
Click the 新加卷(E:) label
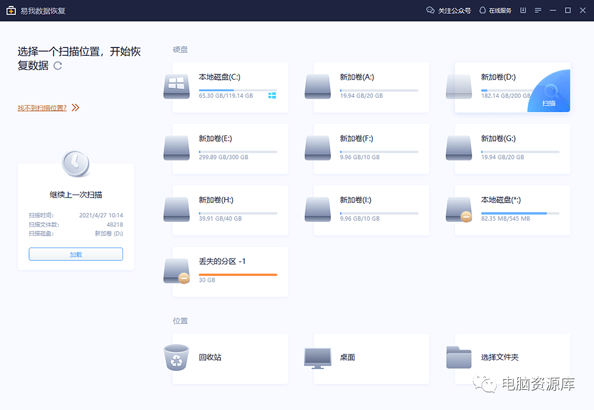tap(216, 139)
